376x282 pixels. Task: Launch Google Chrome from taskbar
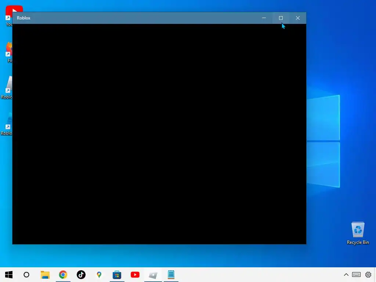(63, 275)
